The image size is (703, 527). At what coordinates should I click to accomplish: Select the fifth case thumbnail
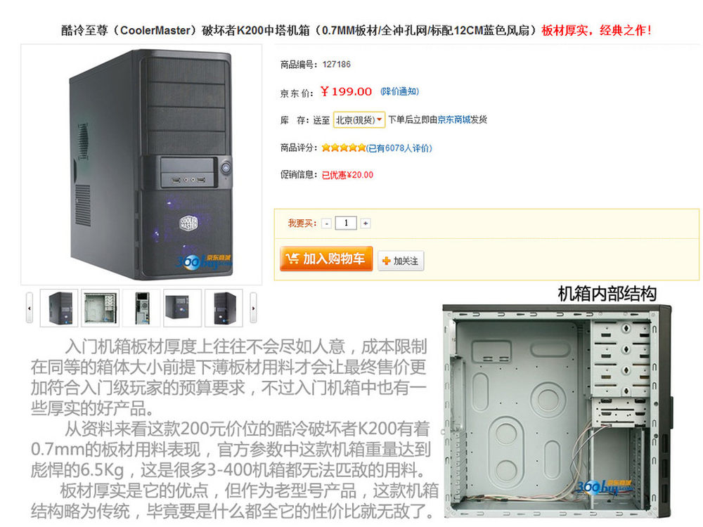pyautogui.click(x=224, y=308)
